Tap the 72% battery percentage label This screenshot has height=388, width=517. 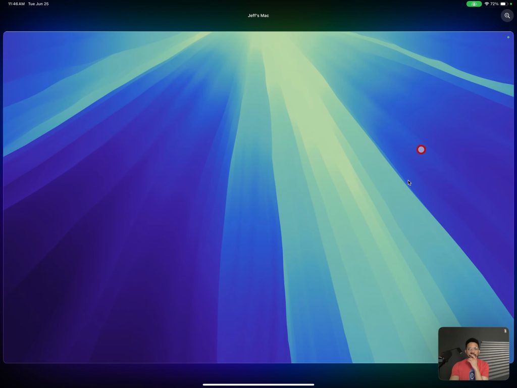tap(494, 4)
